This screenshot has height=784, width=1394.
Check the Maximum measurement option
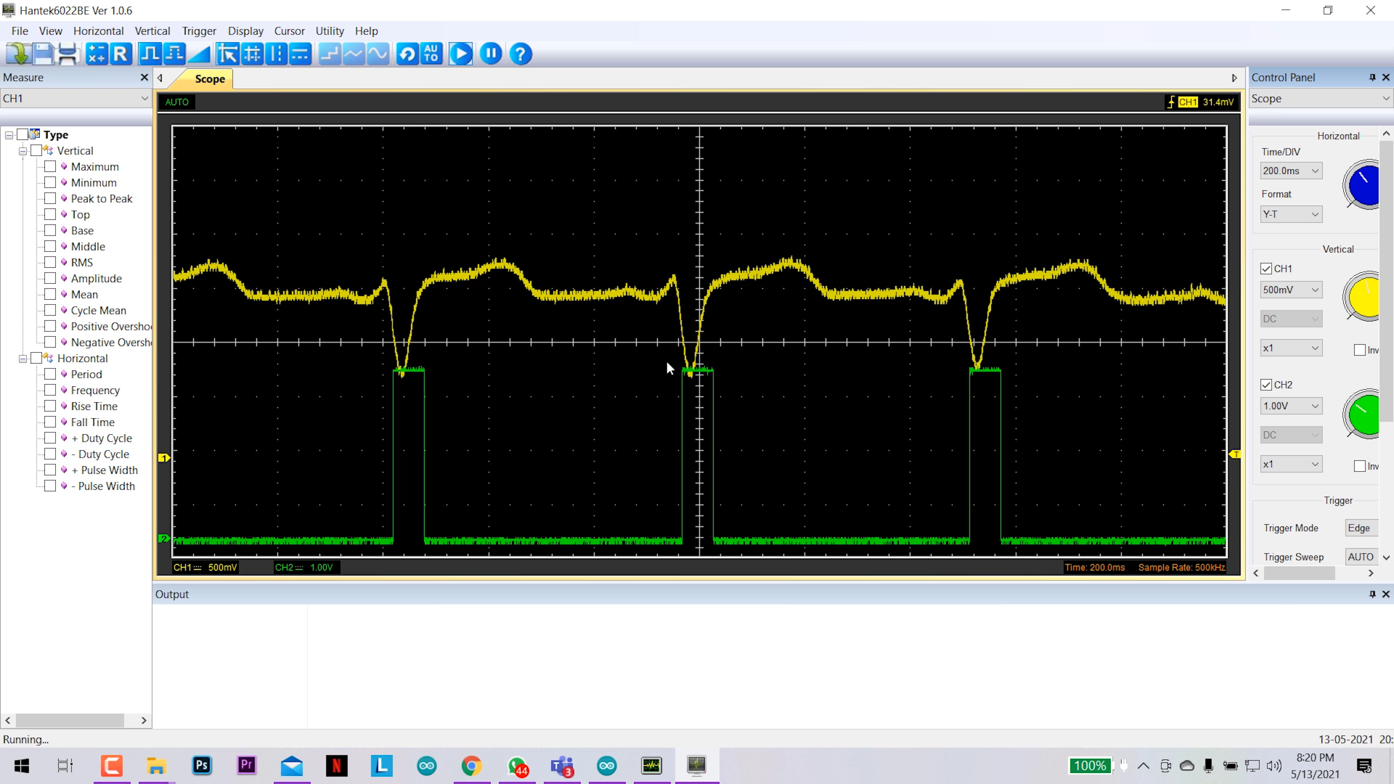click(x=51, y=166)
